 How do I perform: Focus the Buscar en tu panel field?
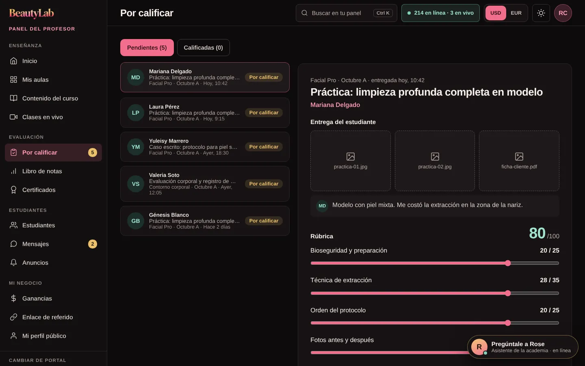tap(347, 13)
